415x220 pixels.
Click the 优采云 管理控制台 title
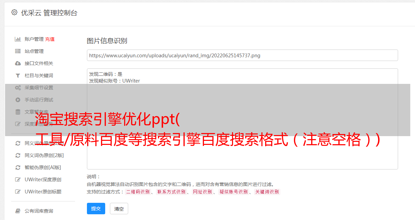49,13
